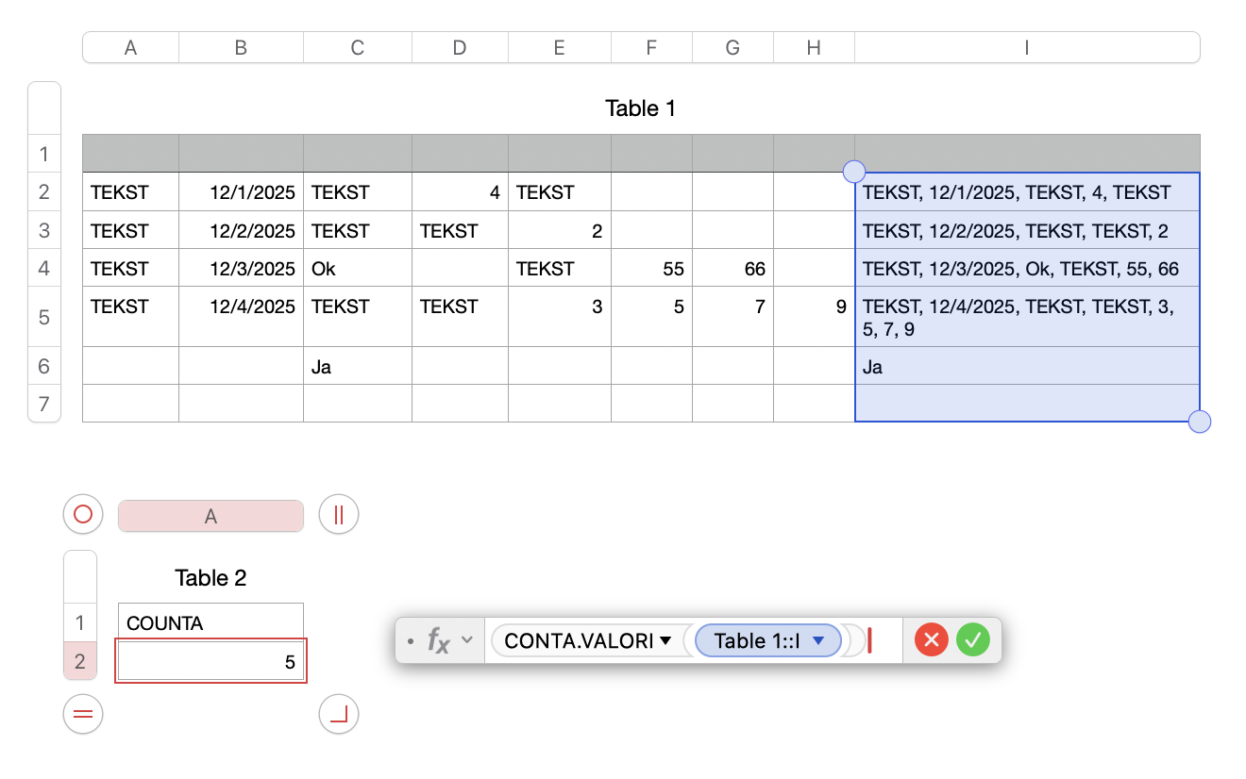Click the selection handle at range top-left

(854, 172)
